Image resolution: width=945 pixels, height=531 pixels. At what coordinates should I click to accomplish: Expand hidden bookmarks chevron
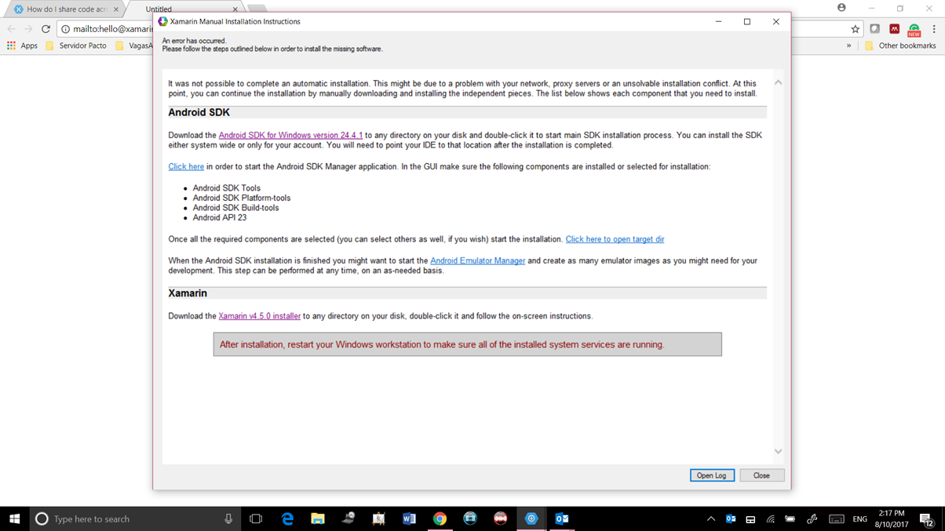pyautogui.click(x=848, y=45)
